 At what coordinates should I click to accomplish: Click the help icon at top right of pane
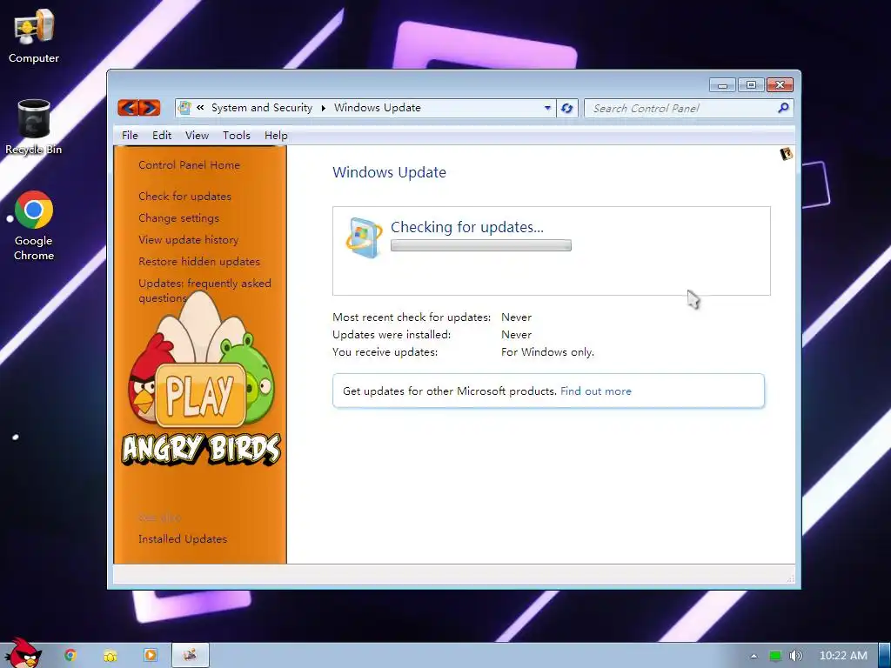pyautogui.click(x=787, y=153)
